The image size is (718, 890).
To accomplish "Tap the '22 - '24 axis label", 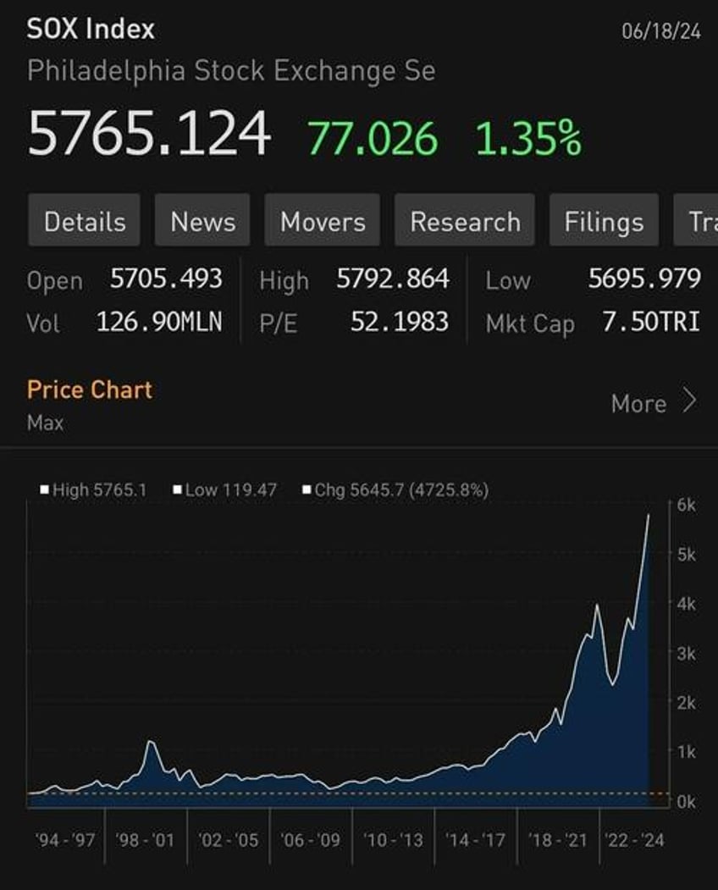I will (634, 839).
